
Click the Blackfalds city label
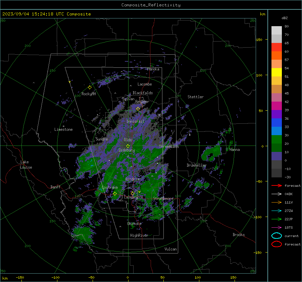click(x=143, y=93)
